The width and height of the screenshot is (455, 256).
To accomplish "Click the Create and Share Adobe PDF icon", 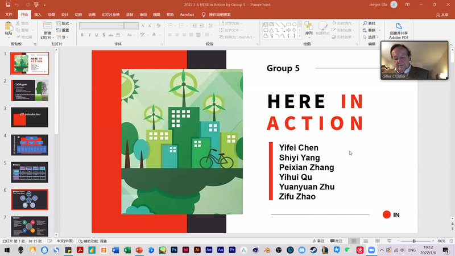I will coord(399,26).
